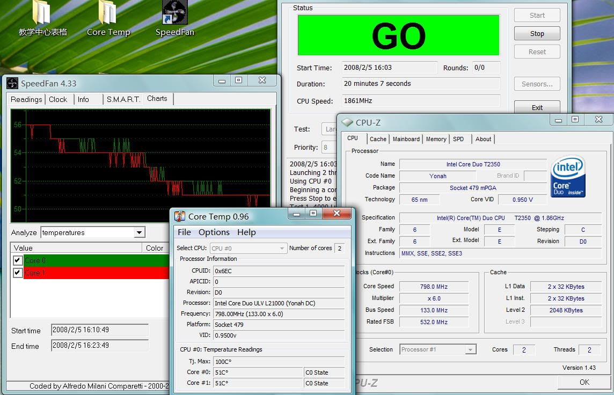Click the Intel Core Duo T2350 name field
Image resolution: width=614 pixels, height=395 pixels.
click(x=473, y=164)
